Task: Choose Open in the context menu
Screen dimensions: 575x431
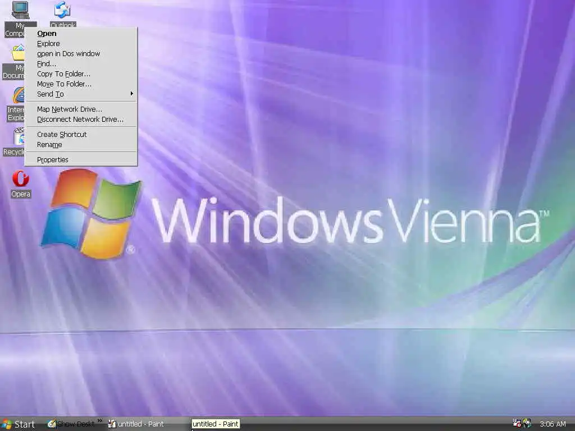Action: [81, 33]
